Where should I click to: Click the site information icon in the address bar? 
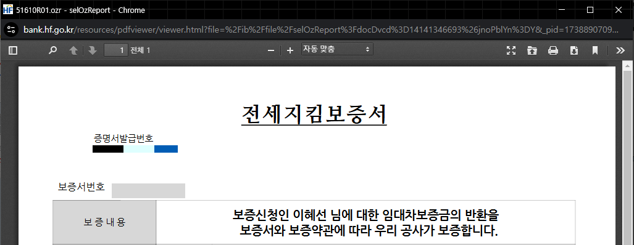pyautogui.click(x=11, y=30)
